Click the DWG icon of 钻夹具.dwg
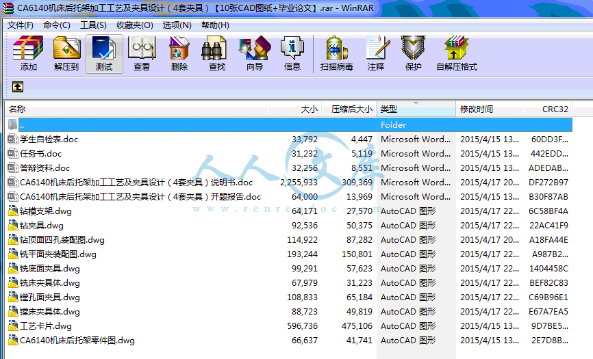 click(x=13, y=225)
